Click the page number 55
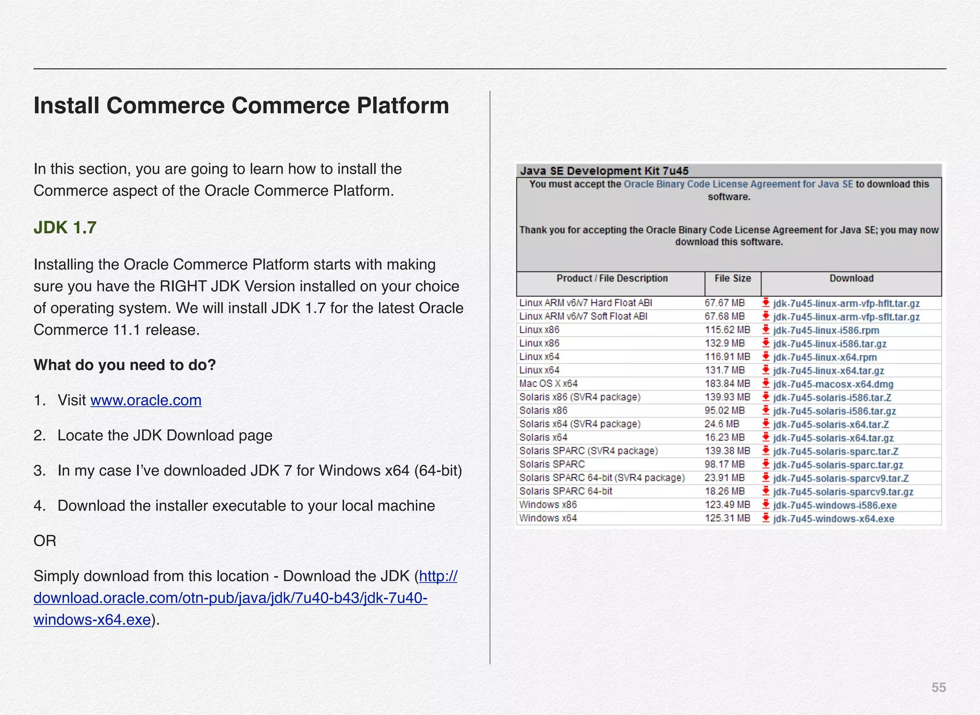The image size is (980, 715). click(x=938, y=687)
